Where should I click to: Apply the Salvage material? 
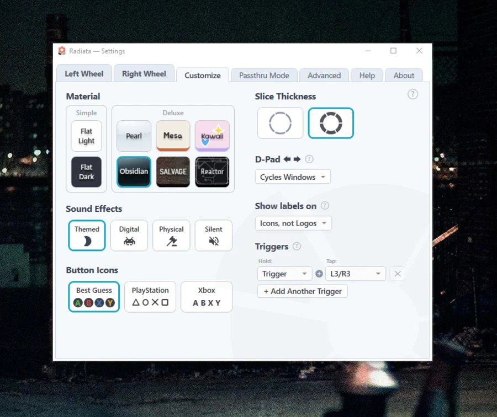click(173, 172)
